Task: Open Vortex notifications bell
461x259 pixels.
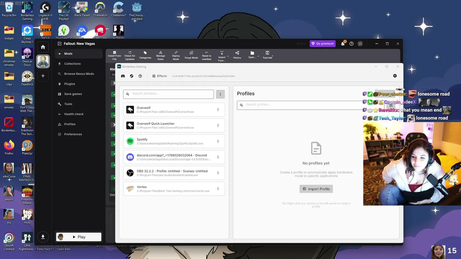Action: tap(343, 44)
